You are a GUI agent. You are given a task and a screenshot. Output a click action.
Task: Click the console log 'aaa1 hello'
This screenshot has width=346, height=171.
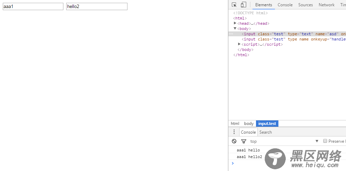[248, 150]
